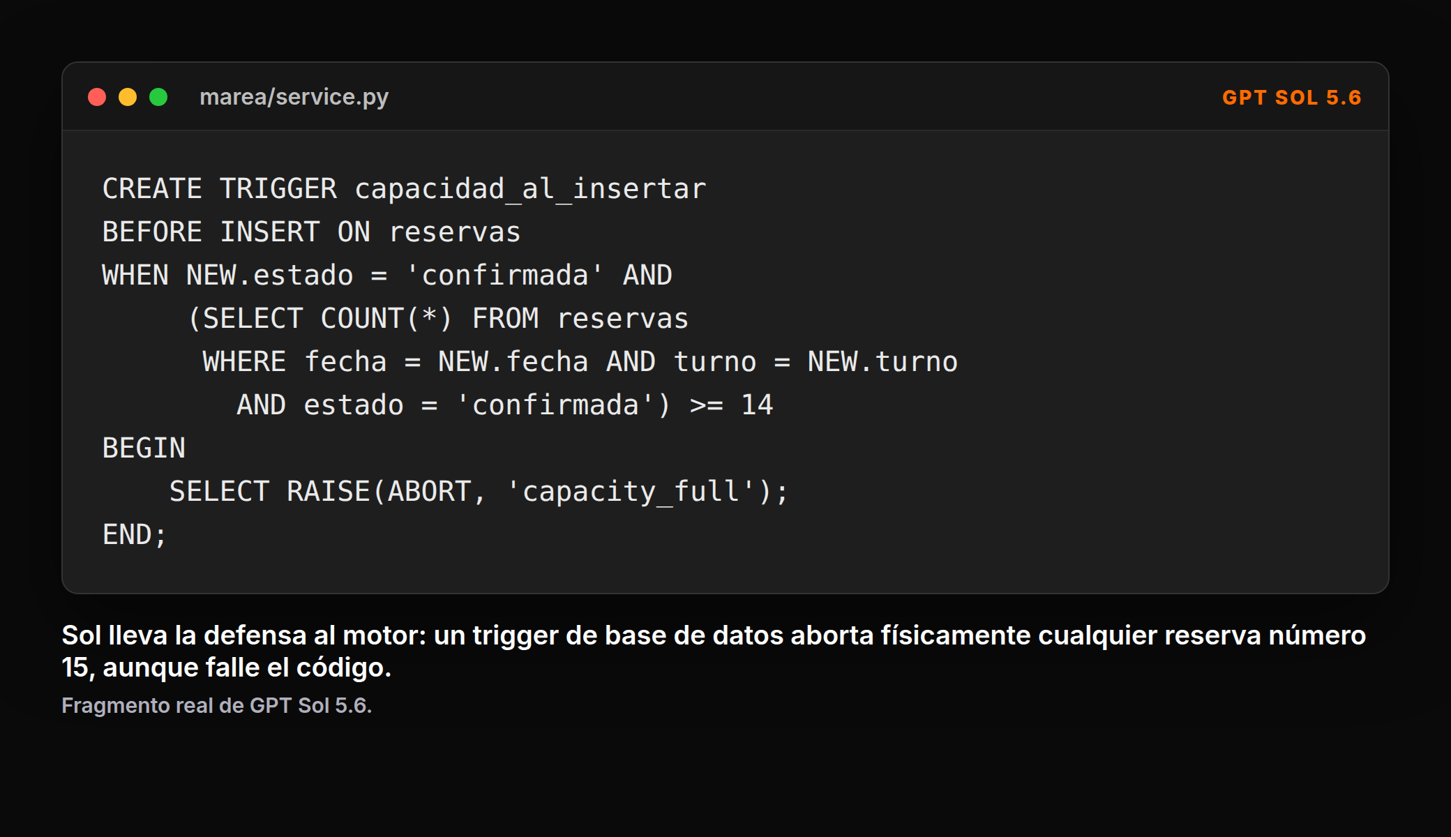This screenshot has height=837, width=1451.
Task: Click the WHEN NEW.estado = 'confirmada' line
Action: [387, 276]
